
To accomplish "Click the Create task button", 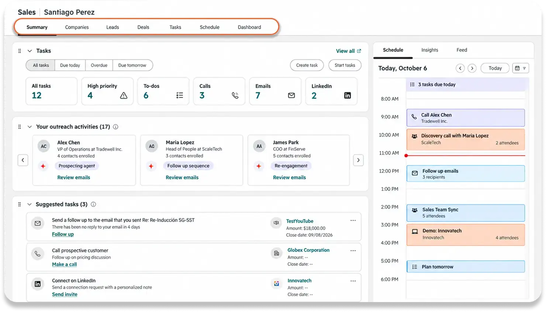I will click(307, 65).
